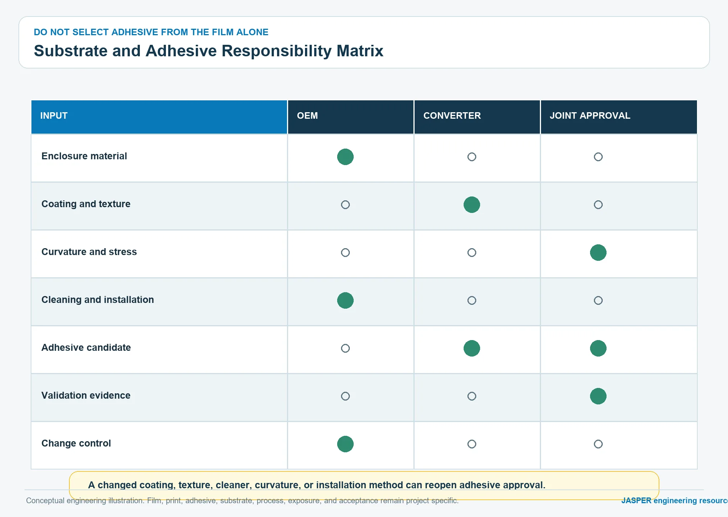Select the empty Joint Approval circle for Coating and texture
This screenshot has height=517, width=728.
point(598,205)
